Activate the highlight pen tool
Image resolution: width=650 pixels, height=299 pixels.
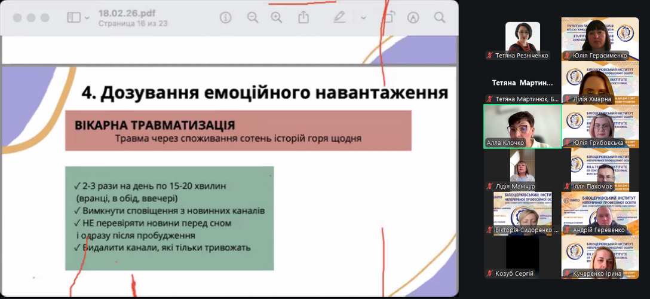point(339,18)
